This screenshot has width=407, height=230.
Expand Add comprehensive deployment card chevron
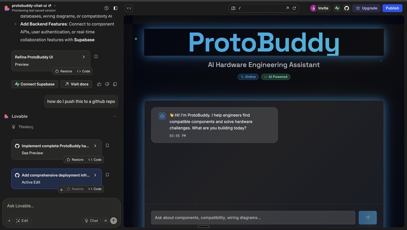95,175
